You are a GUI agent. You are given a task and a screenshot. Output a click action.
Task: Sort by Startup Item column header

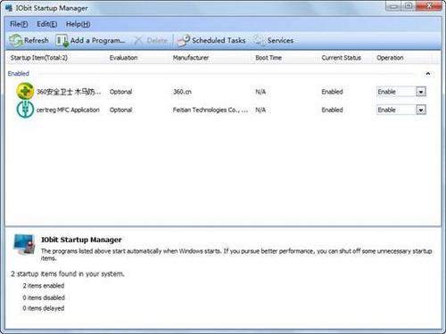(x=39, y=58)
